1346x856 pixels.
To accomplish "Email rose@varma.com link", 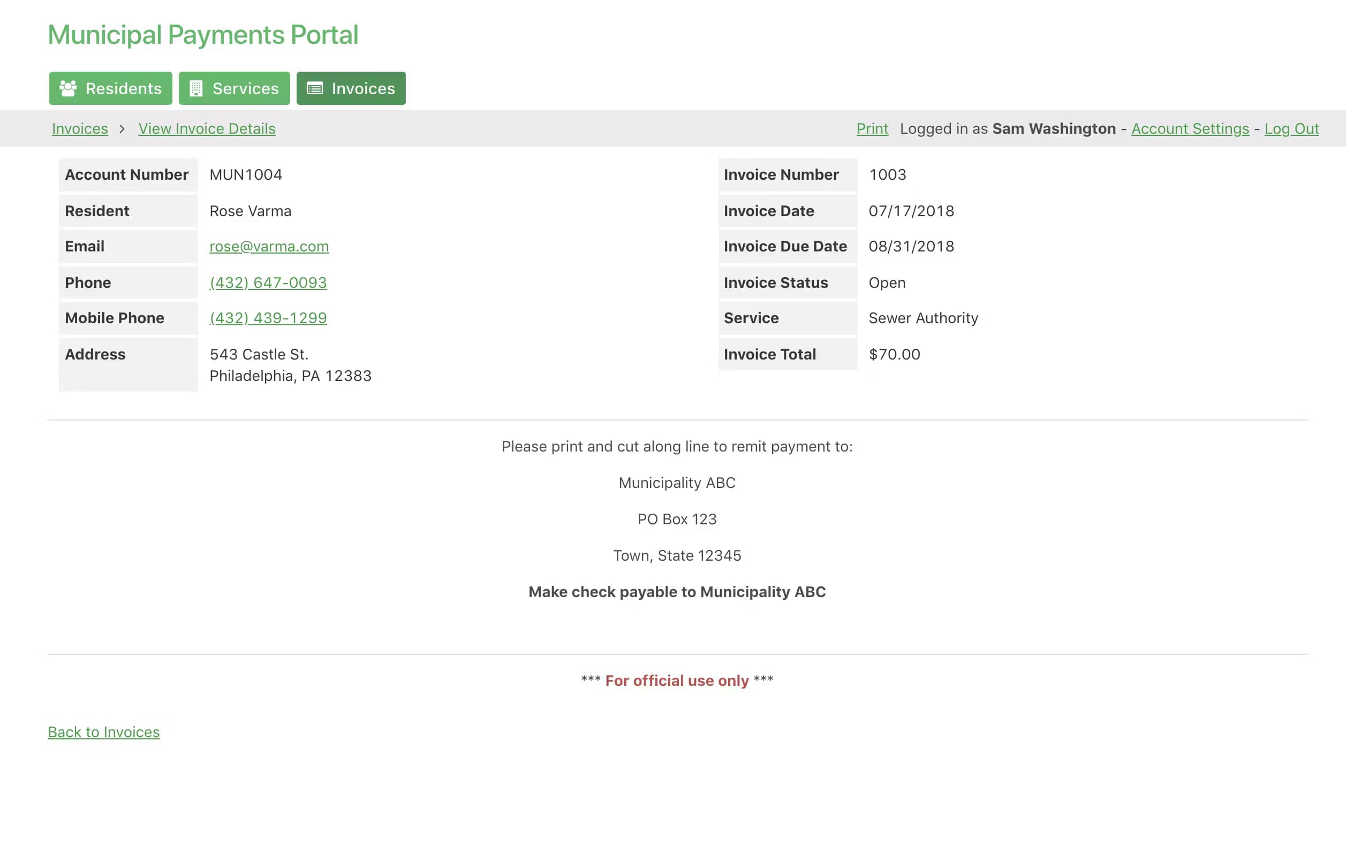I will [x=269, y=246].
